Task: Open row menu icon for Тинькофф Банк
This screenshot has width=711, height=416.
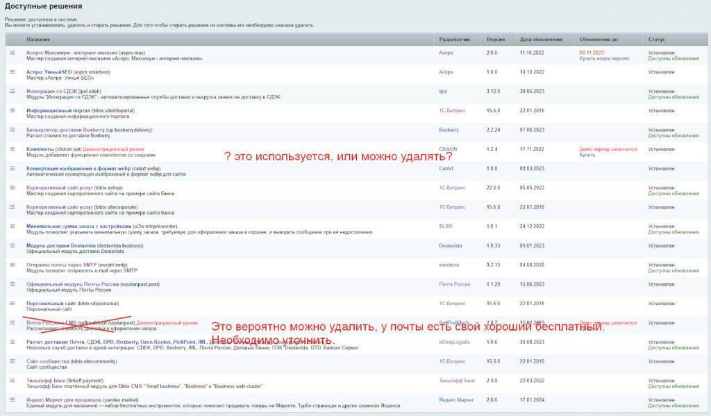Action: (12, 381)
